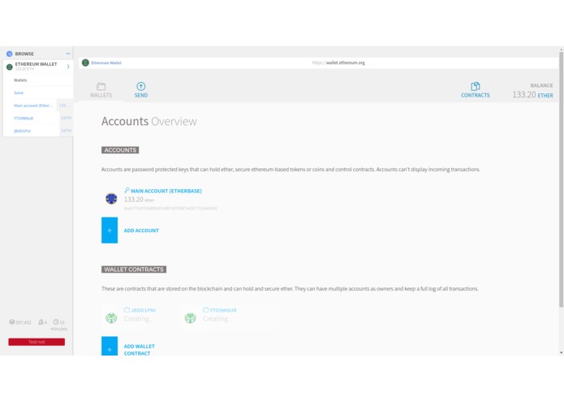Click blue plus tile for Add Account
The width and height of the screenshot is (564, 401).
110,231
